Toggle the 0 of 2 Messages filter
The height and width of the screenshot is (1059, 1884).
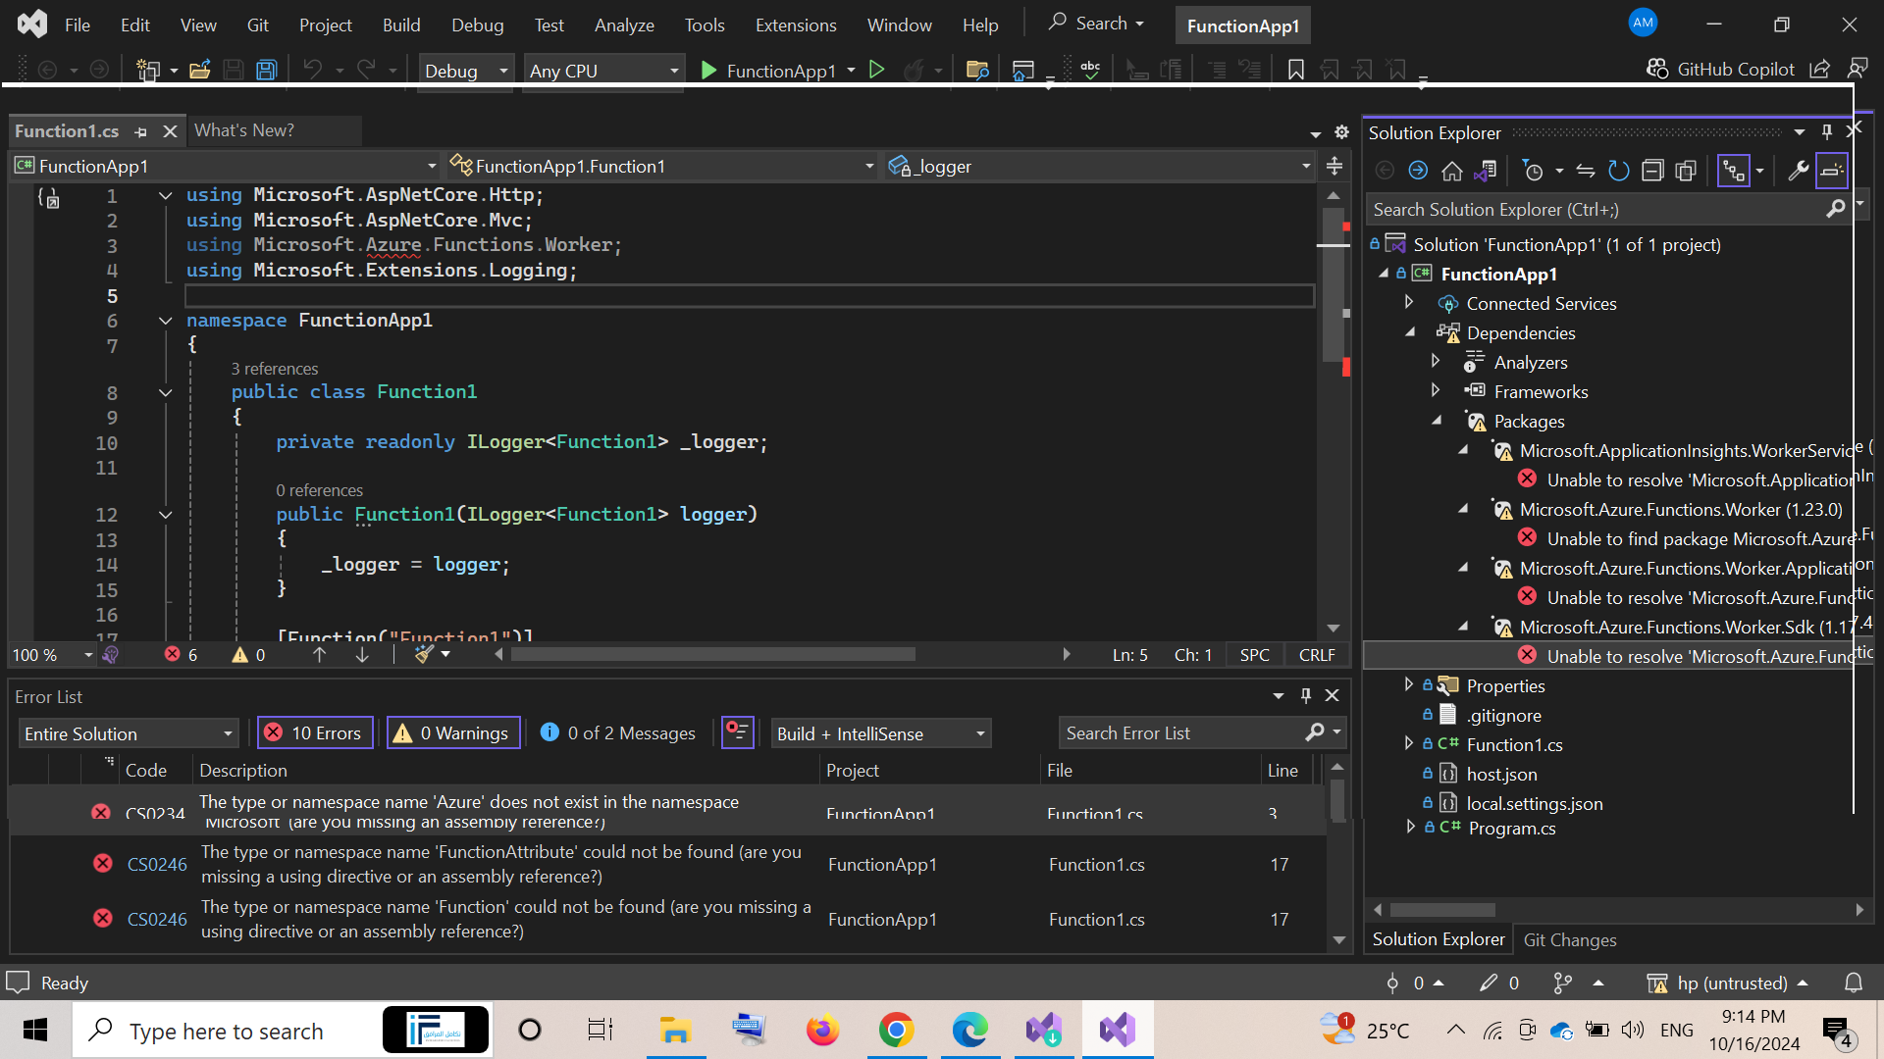617,733
